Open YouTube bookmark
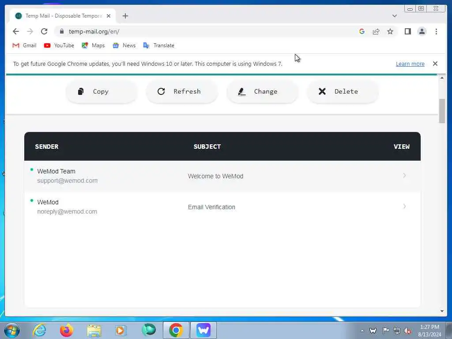The height and width of the screenshot is (339, 452). tap(59, 45)
